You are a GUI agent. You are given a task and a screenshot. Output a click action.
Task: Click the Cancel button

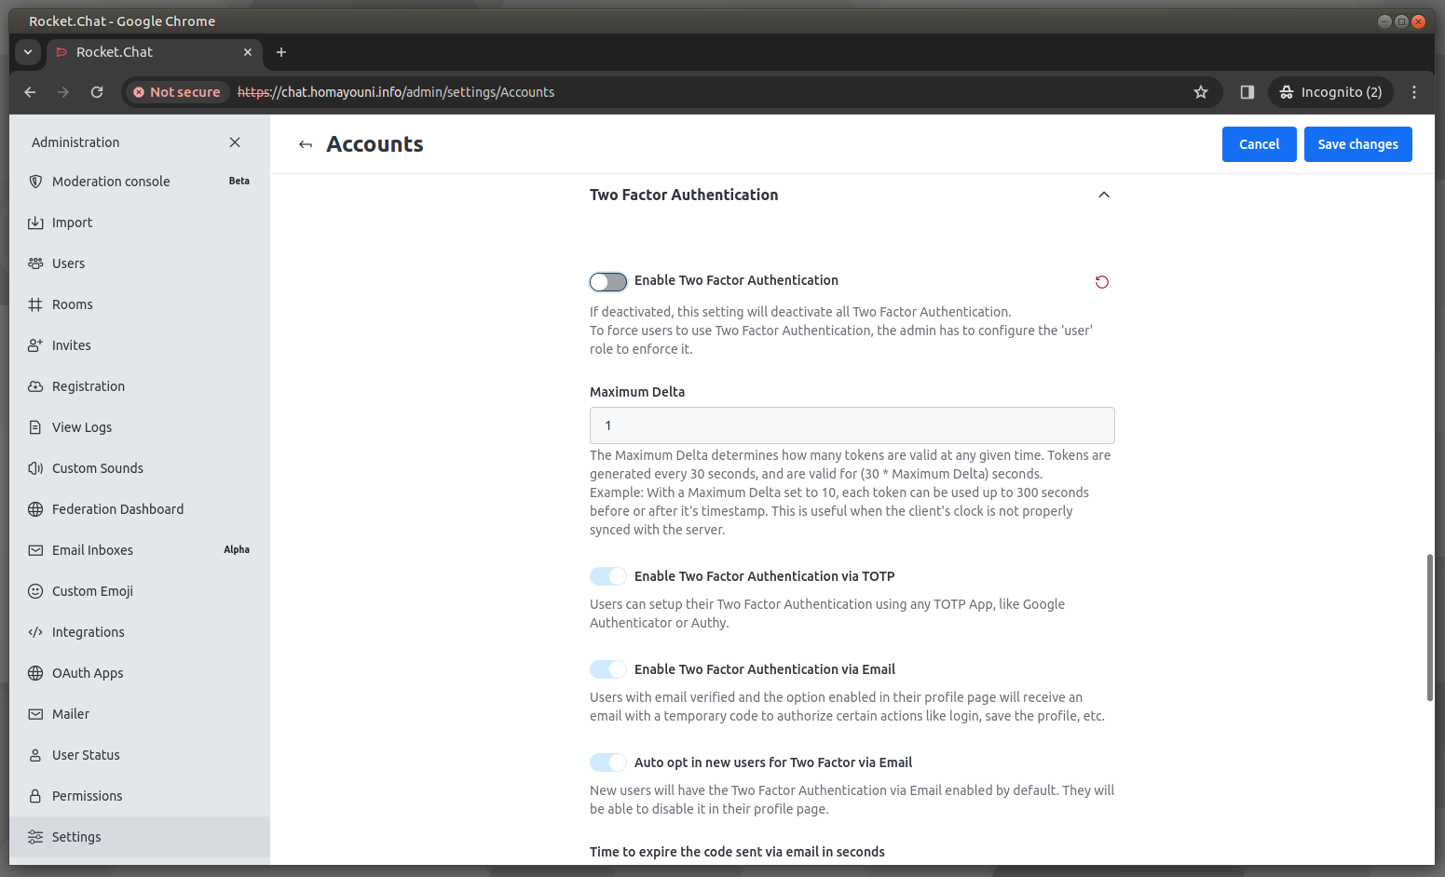[x=1259, y=144]
